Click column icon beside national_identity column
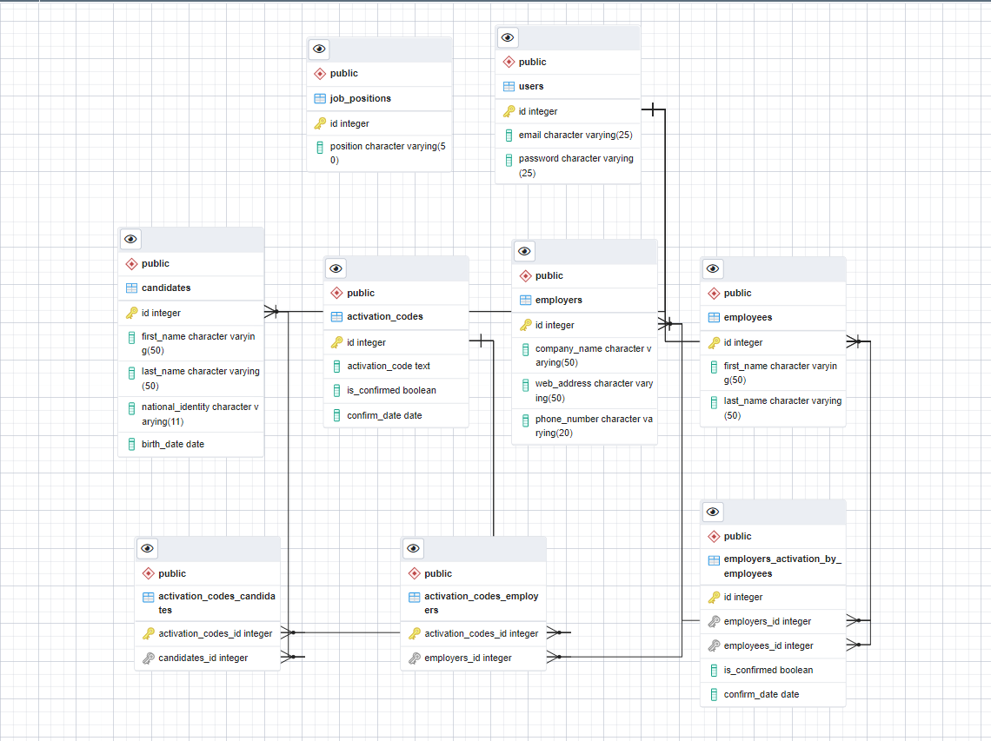Screen dimensions: 991x741 (x=131, y=408)
